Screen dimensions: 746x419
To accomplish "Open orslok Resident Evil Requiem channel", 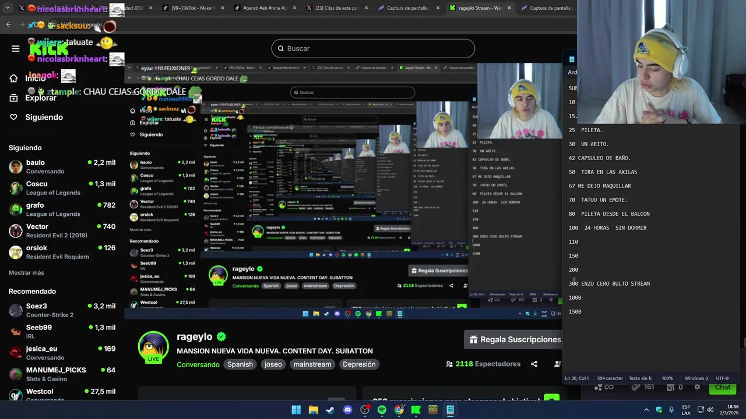I will tap(62, 252).
